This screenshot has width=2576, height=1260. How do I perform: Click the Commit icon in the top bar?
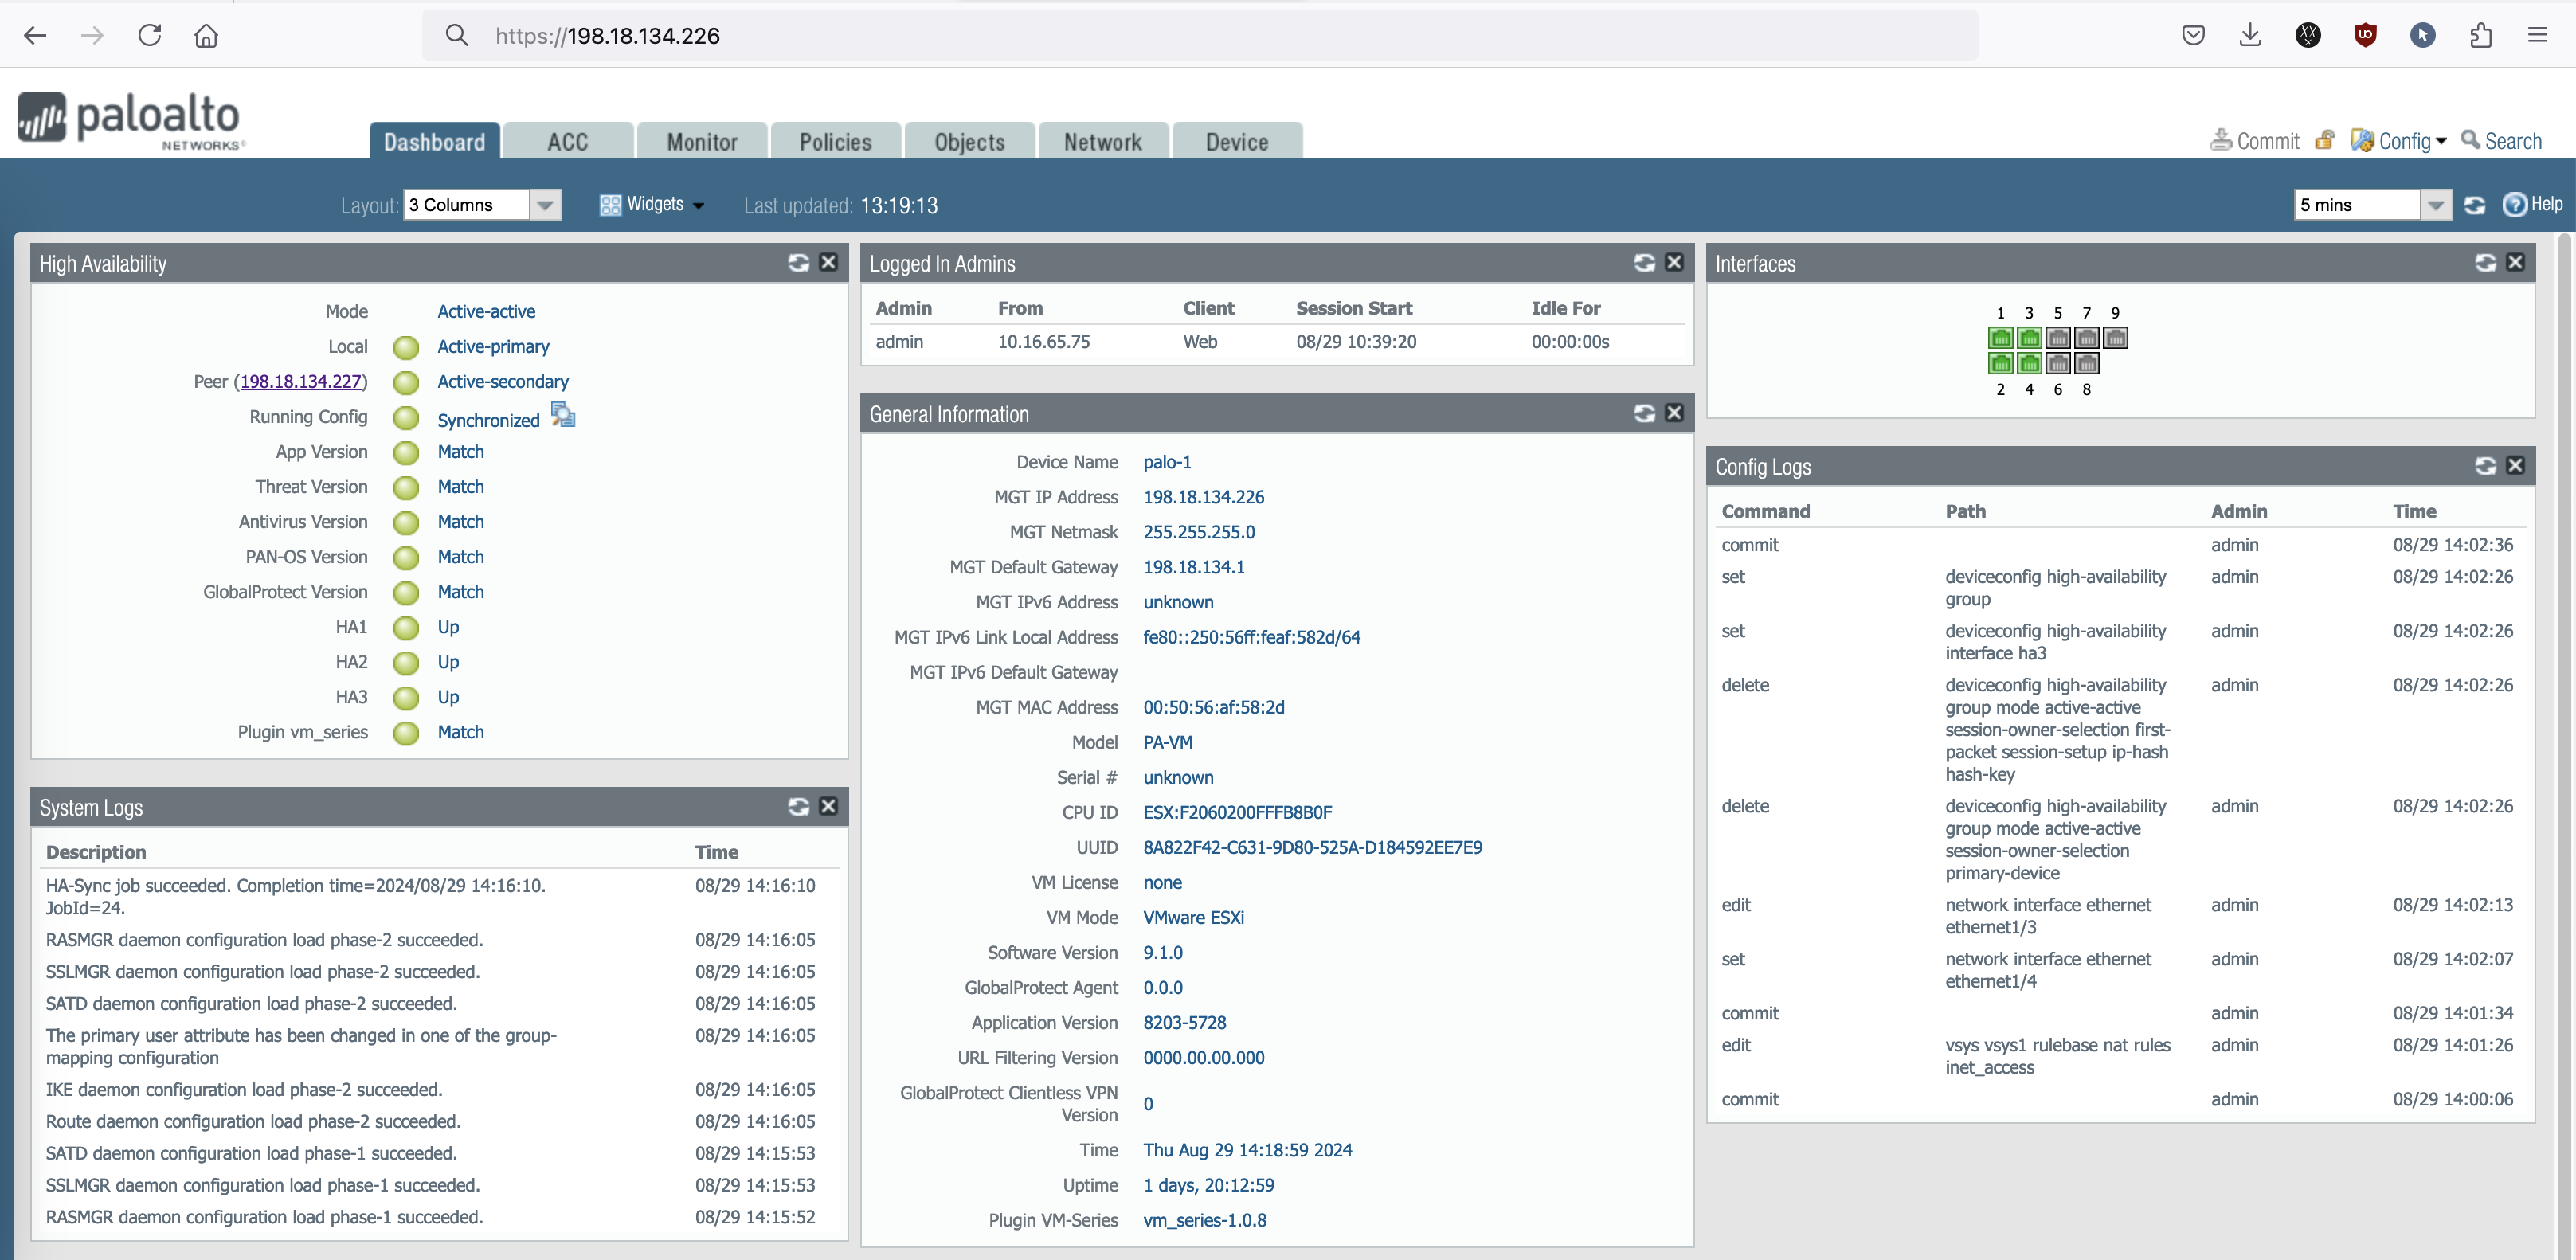[2220, 141]
